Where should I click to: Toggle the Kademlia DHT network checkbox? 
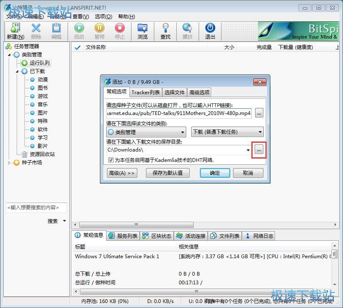[x=111, y=160]
